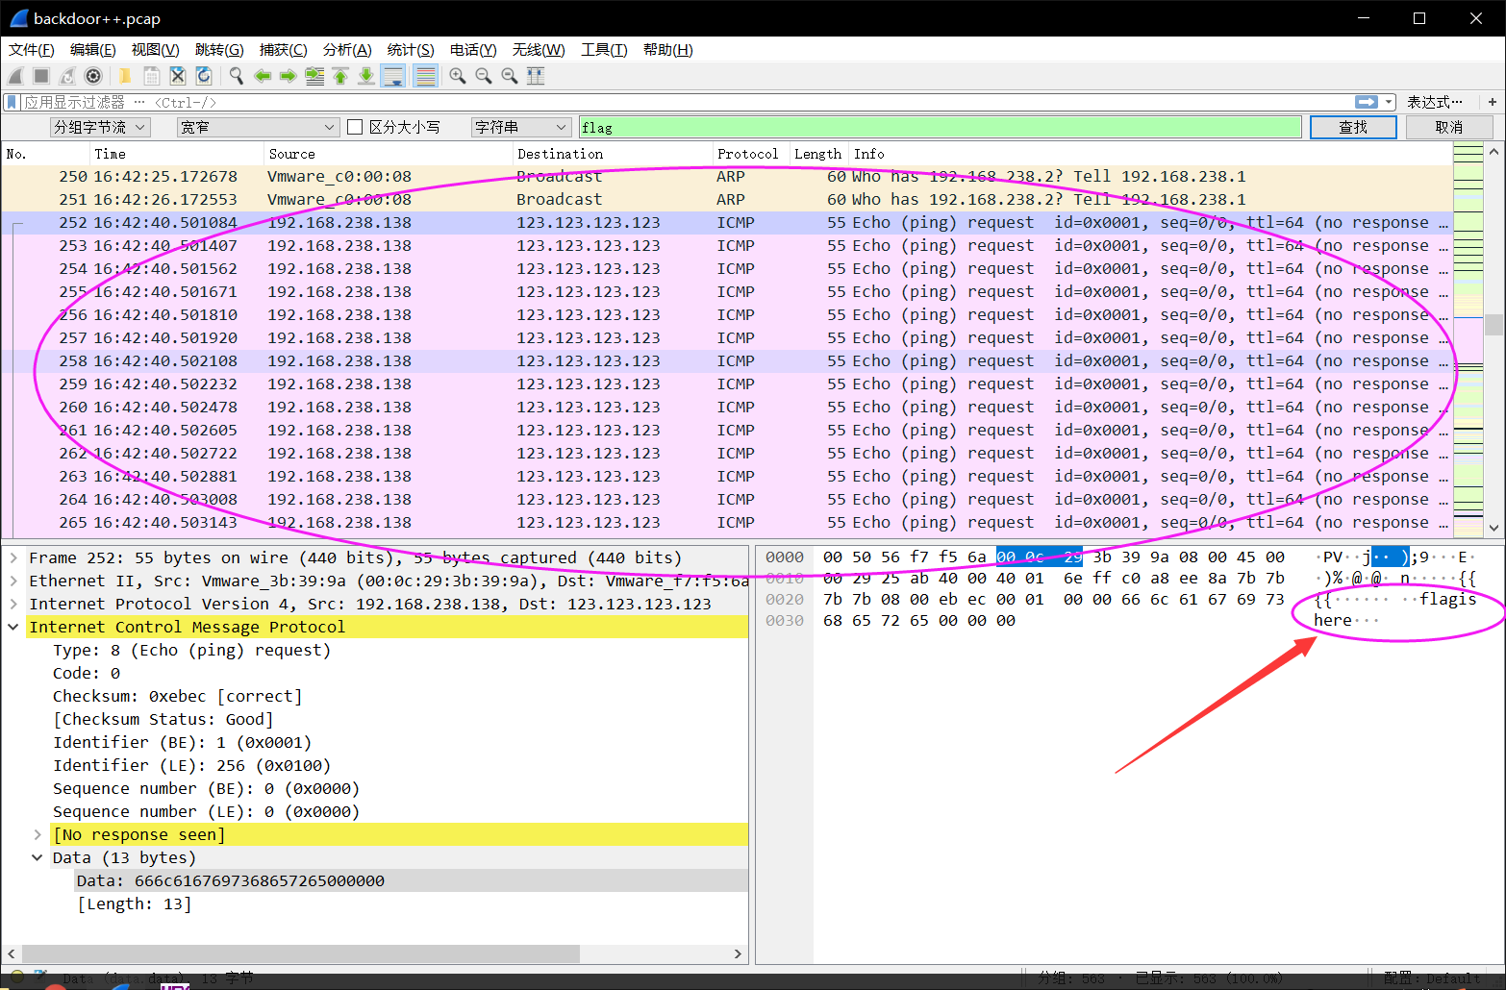1506x990 pixels.
Task: Restart the current capture
Action: point(66,76)
